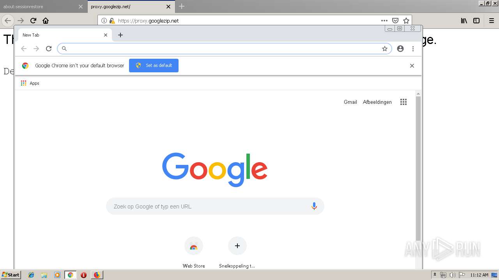Image resolution: width=499 pixels, height=280 pixels.
Task: Go back in Firefox
Action: tap(7, 21)
